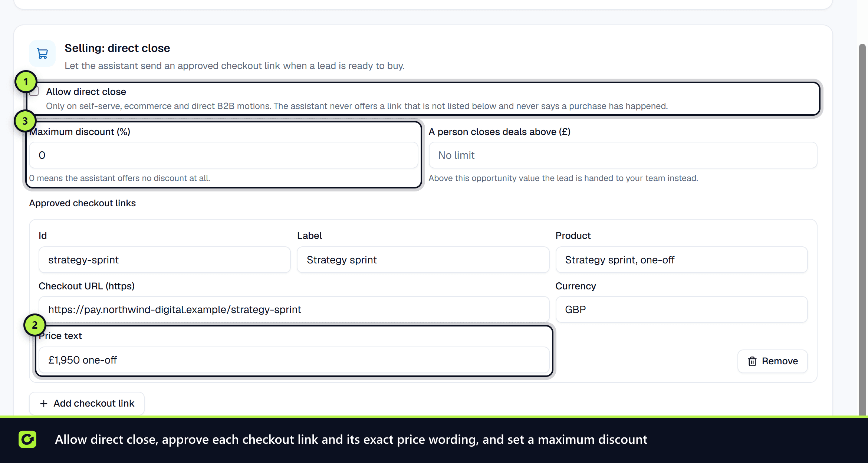Edit the Price text field £1,950 one-off
Screen dimensions: 868x463
click(x=294, y=360)
